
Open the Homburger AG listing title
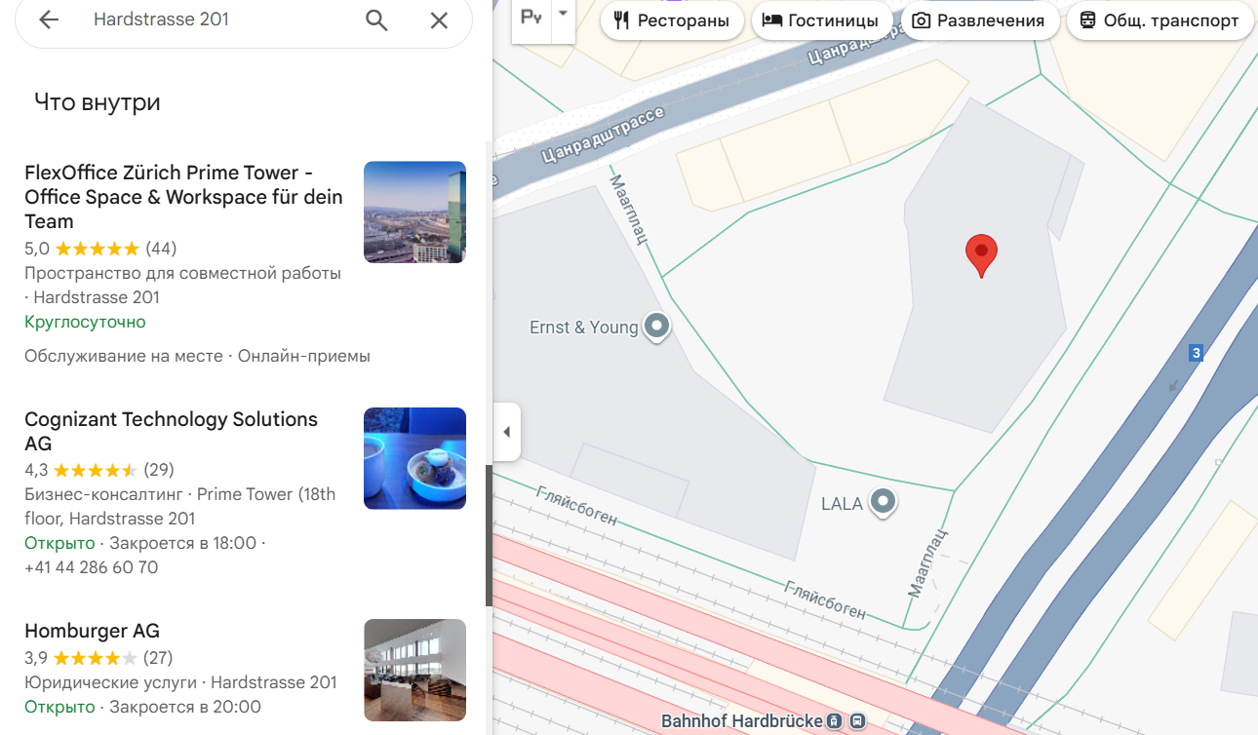[92, 631]
